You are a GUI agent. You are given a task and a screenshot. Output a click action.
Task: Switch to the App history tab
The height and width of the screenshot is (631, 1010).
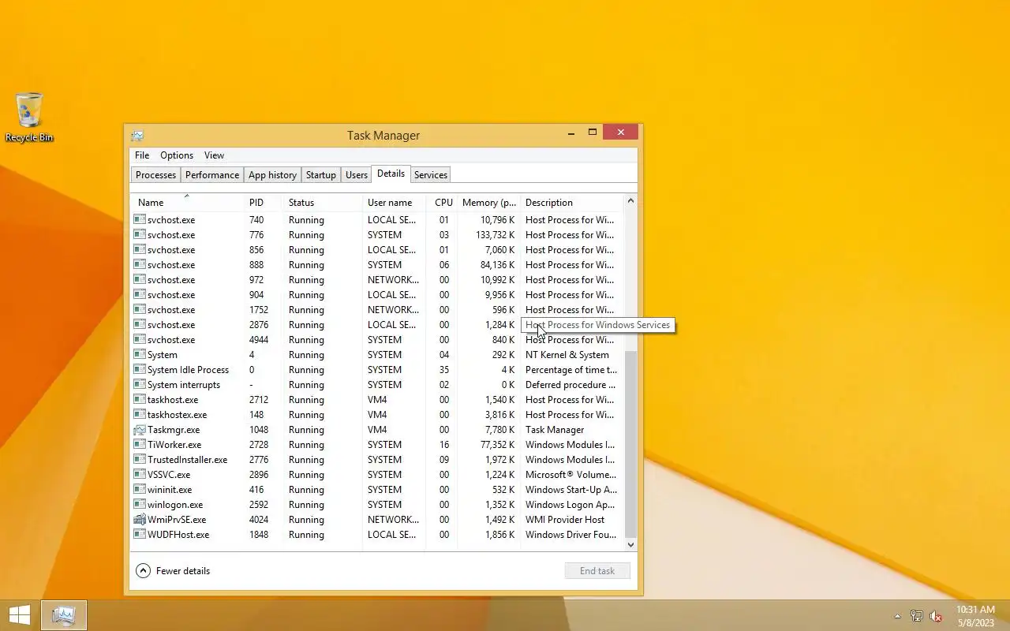[272, 175]
